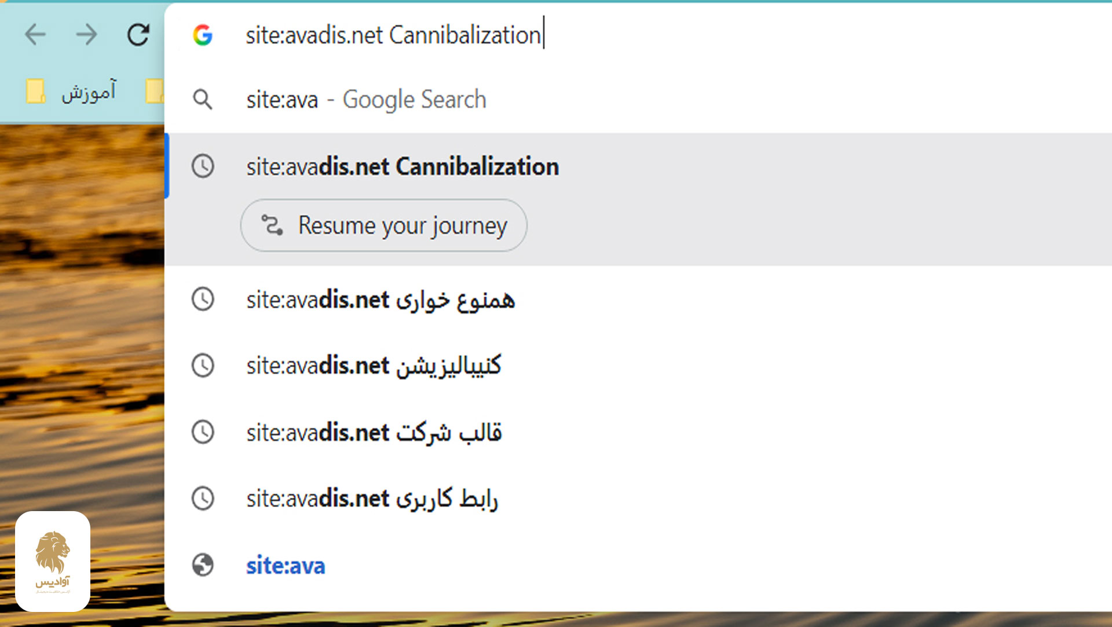This screenshot has height=627, width=1112.
Task: Pick the site:avadis.net قالب شرکت suggestion
Action: (x=374, y=433)
